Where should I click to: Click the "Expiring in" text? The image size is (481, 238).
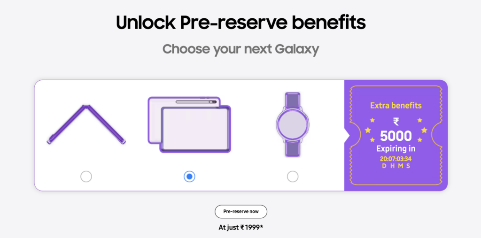coord(396,149)
